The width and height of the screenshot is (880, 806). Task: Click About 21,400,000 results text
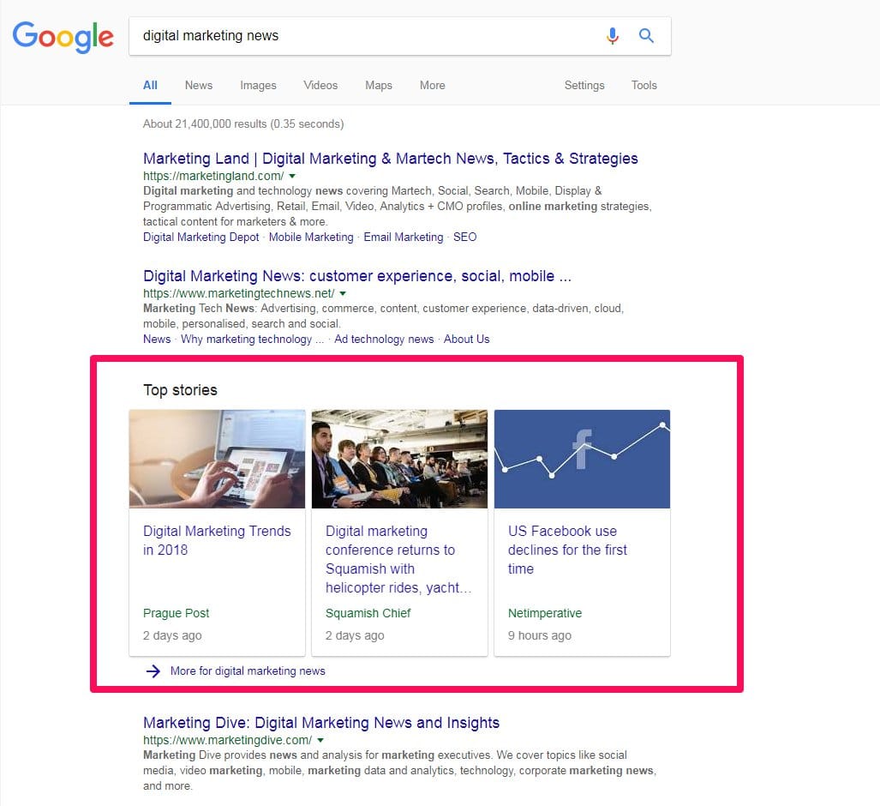(x=243, y=123)
